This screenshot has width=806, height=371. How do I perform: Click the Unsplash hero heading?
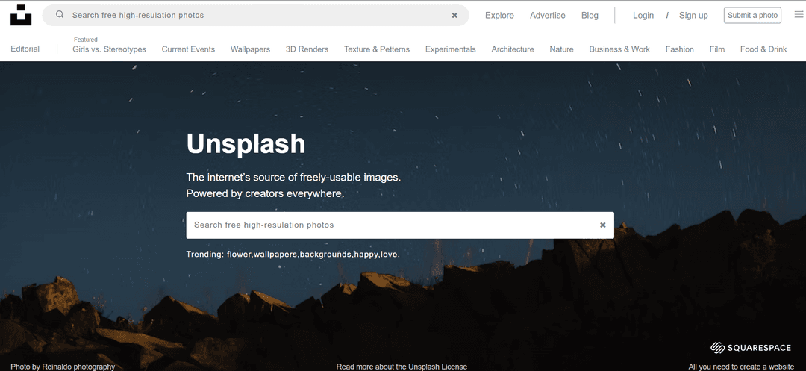pyautogui.click(x=246, y=144)
